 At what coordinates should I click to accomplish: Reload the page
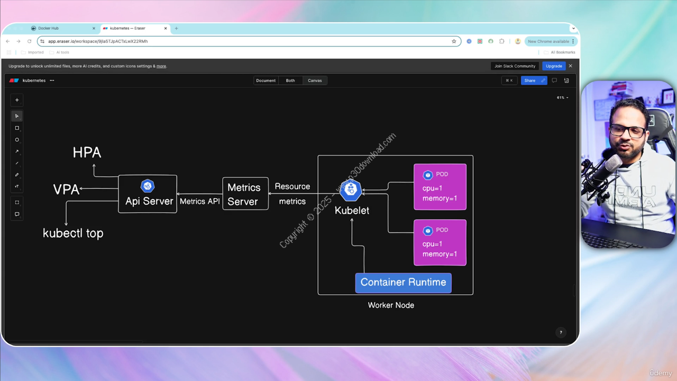30,41
